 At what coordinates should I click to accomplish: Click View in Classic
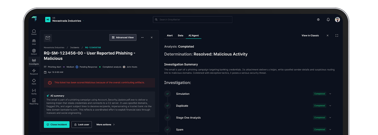click(310, 36)
